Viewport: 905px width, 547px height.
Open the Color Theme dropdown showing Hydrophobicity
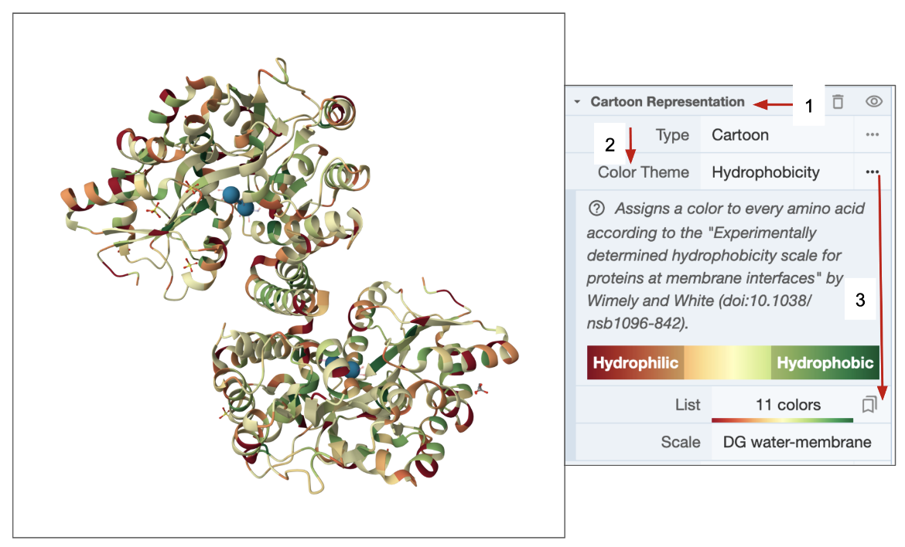[x=777, y=172]
